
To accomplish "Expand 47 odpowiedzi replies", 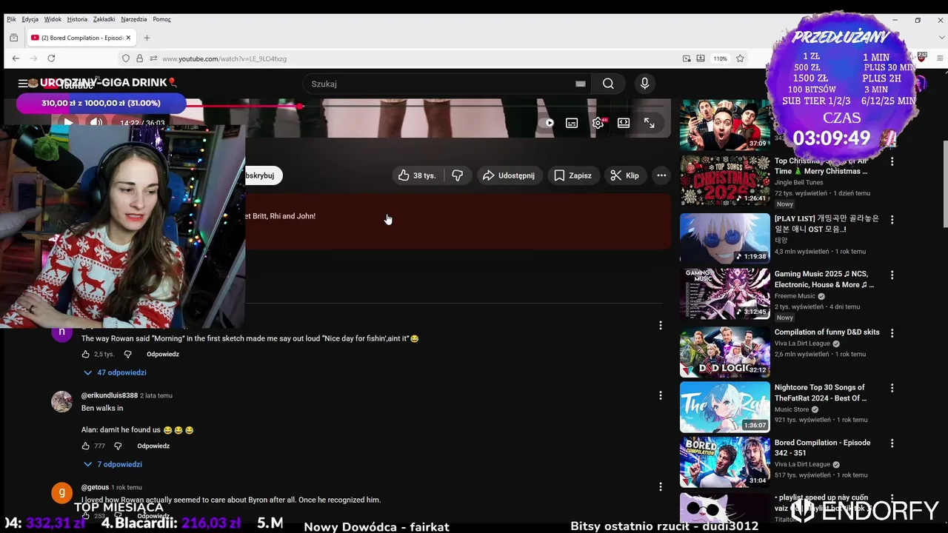I will [x=115, y=372].
